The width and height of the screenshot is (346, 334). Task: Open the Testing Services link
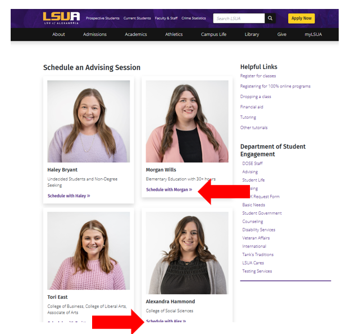point(257,271)
